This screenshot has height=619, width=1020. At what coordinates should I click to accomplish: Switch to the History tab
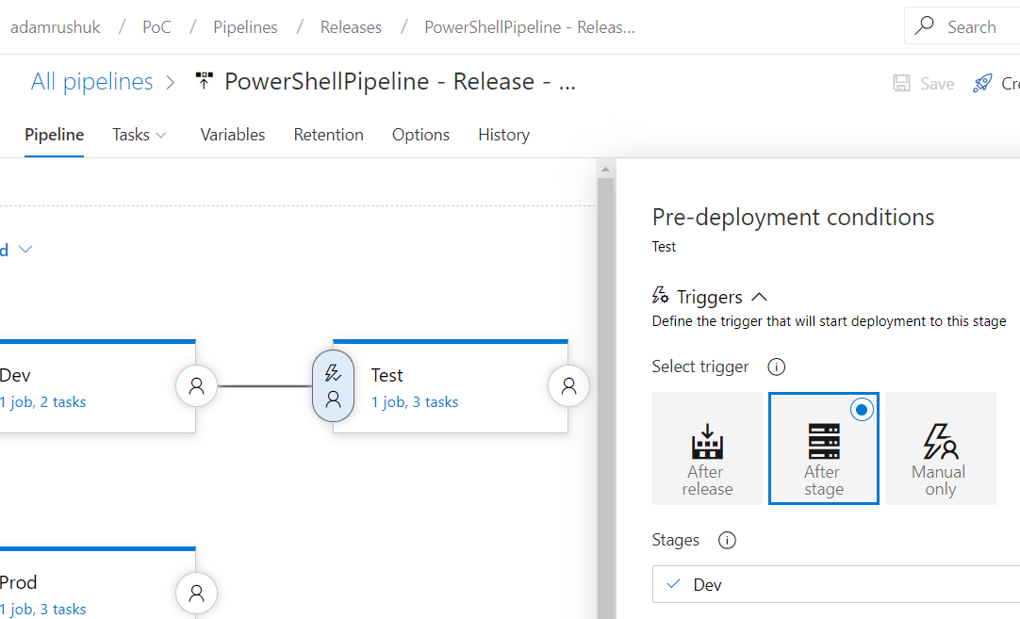(x=503, y=135)
